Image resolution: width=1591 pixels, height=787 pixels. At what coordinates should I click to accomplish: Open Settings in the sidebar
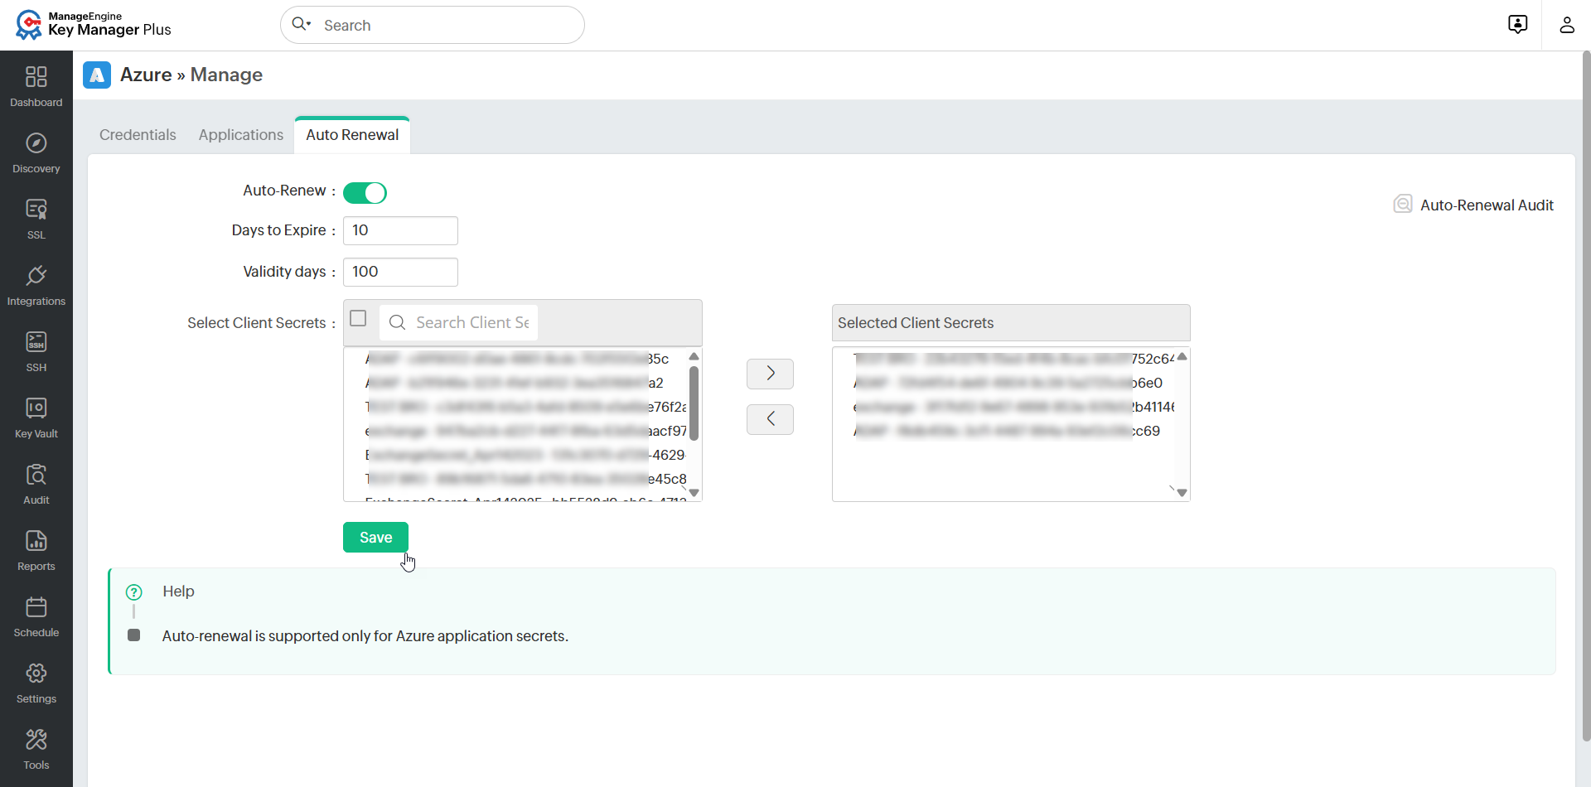coord(36,683)
